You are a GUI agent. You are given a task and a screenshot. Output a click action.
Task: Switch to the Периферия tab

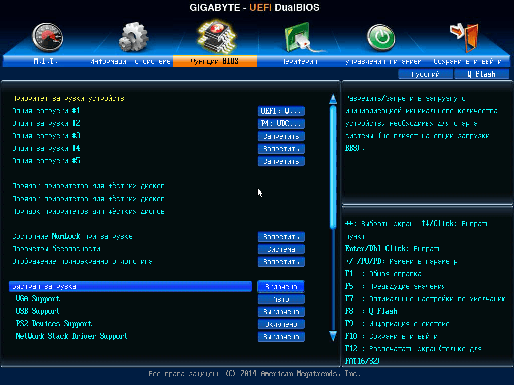coord(299,61)
